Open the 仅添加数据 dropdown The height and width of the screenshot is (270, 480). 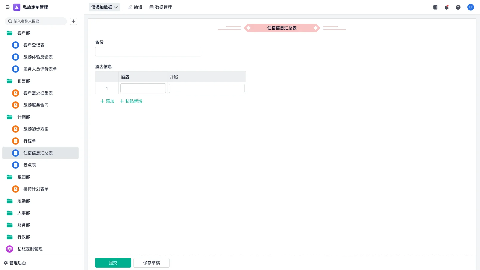104,7
